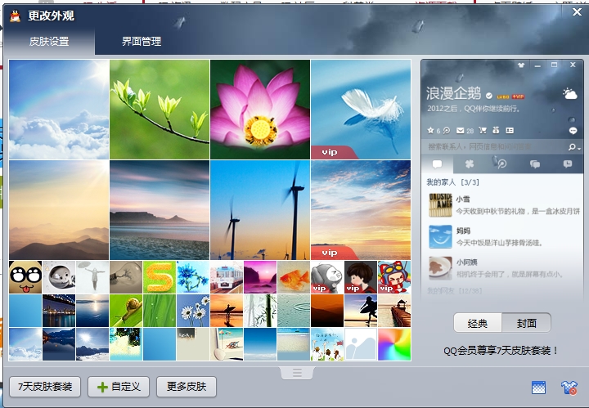Image resolution: width=589 pixels, height=408 pixels.
Task: Pick the city bridge at night skin
Action: [59, 311]
